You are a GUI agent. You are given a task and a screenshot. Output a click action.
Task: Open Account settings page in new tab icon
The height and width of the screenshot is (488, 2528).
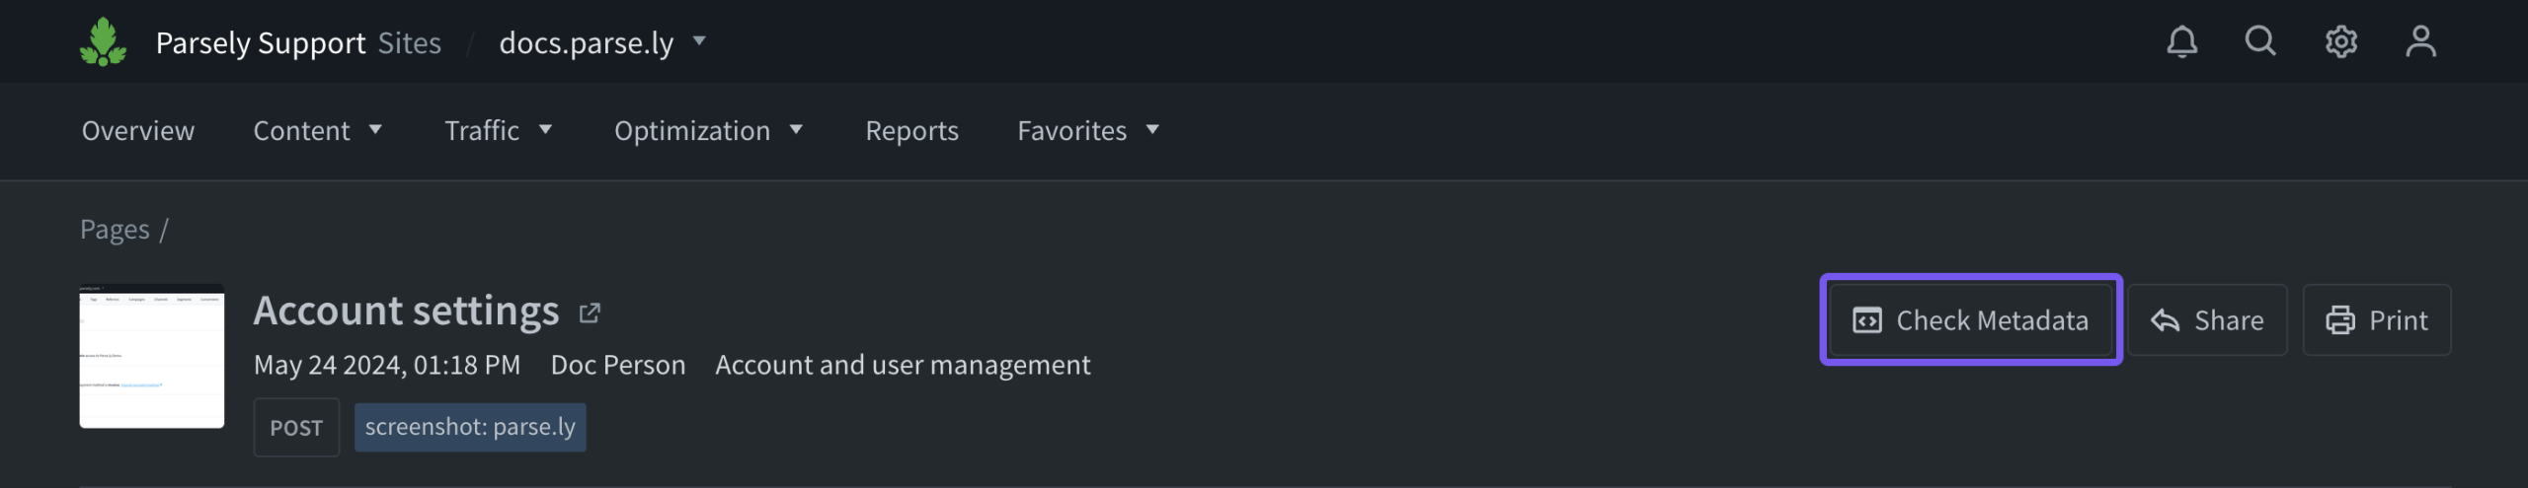(590, 314)
